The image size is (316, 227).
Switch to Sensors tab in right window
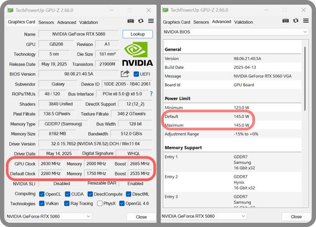[x=201, y=22]
